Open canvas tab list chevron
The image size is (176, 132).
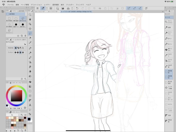click(163, 12)
